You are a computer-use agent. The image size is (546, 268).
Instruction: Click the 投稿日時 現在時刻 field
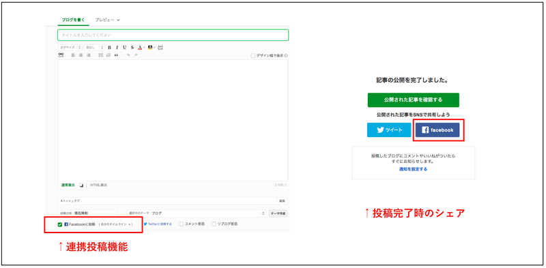coord(87,213)
